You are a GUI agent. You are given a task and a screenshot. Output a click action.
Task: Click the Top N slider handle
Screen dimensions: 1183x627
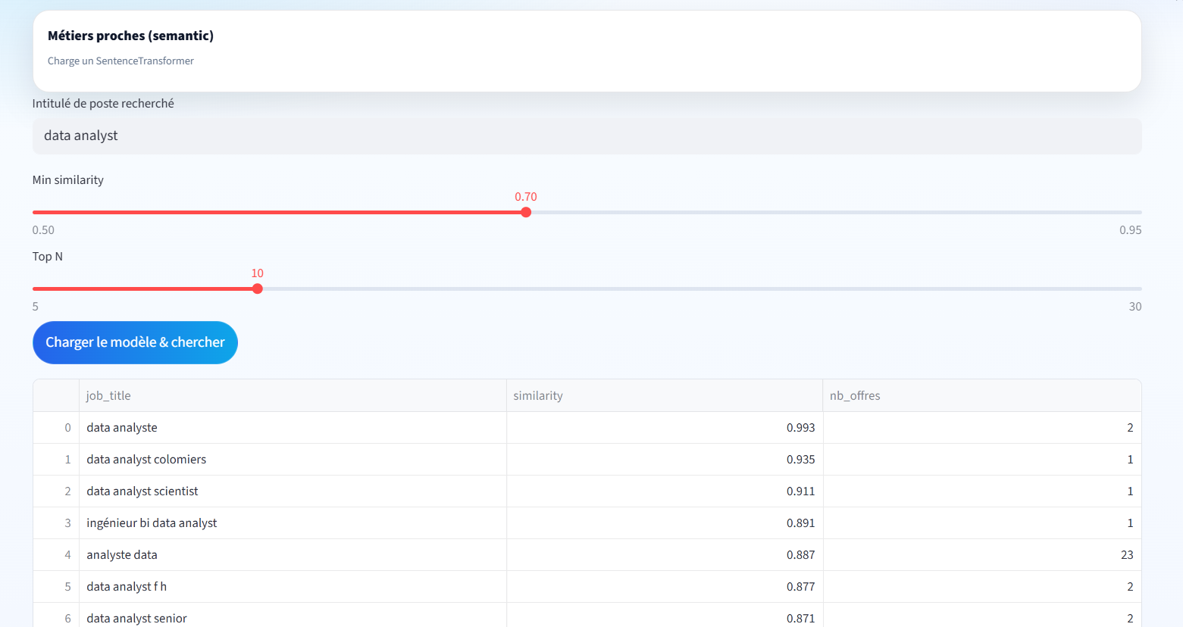(258, 289)
